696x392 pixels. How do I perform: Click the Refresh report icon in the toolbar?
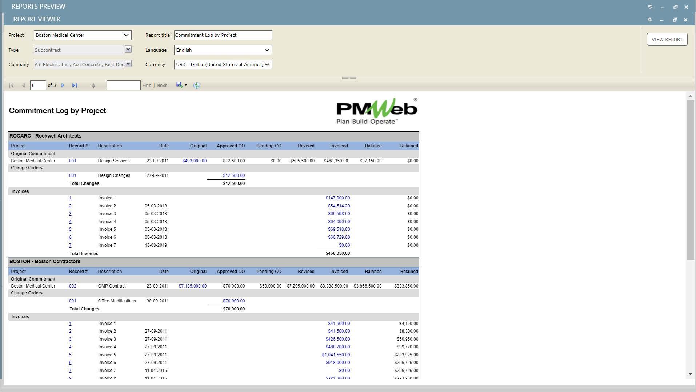(196, 85)
